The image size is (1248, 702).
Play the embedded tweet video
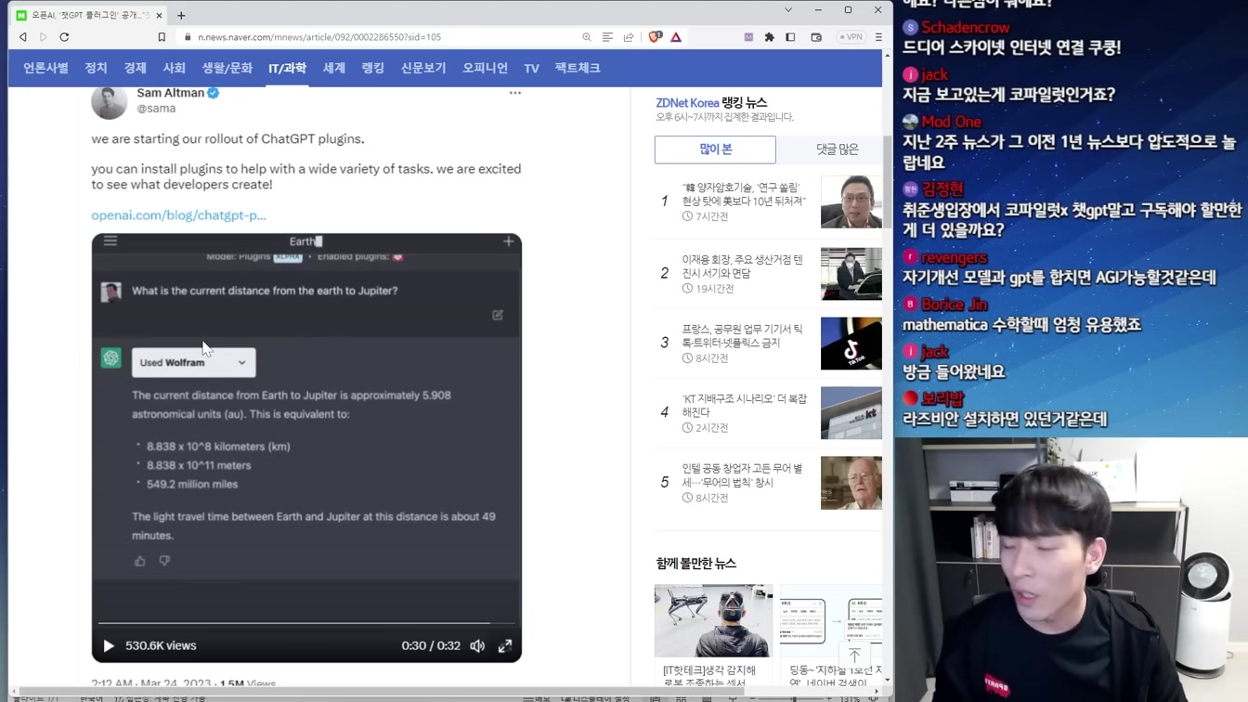point(109,645)
